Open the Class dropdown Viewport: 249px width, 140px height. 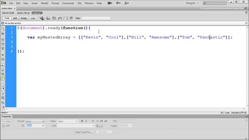pyautogui.click(x=68, y=121)
